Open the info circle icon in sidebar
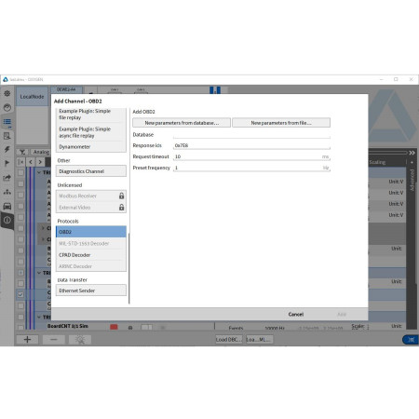Screen dimensions: 419x419 [x=7, y=220]
